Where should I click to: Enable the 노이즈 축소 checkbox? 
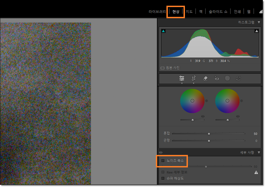coord(163,161)
